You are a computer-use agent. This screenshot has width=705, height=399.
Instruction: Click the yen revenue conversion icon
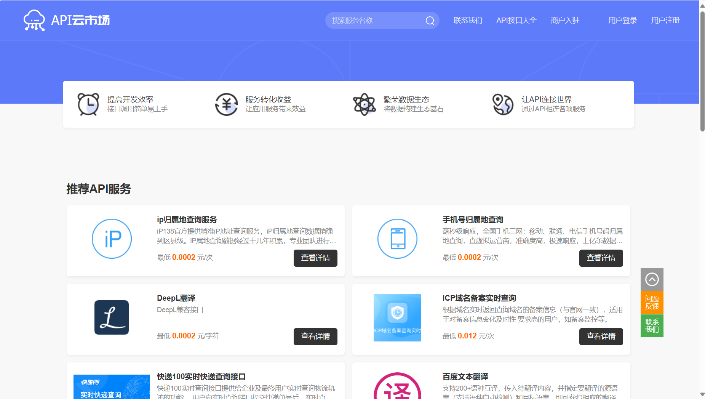click(x=226, y=104)
